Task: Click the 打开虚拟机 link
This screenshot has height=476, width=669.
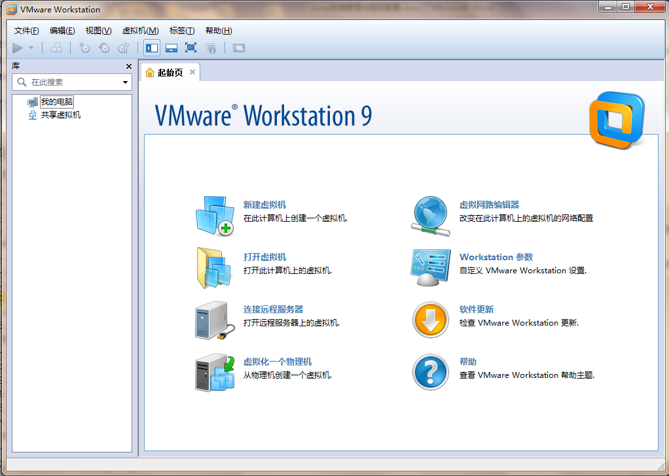Action: tap(264, 258)
